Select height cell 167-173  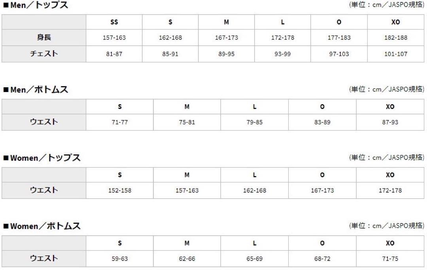click(226, 37)
